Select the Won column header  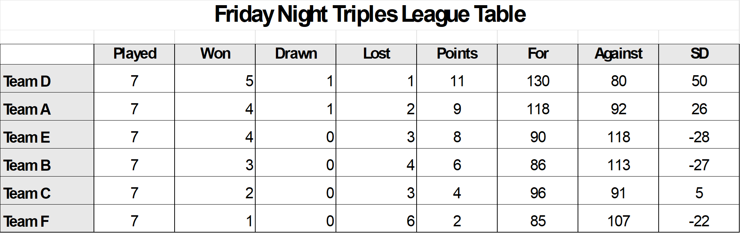click(215, 54)
